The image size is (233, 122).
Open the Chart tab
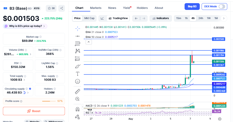click(x=79, y=8)
